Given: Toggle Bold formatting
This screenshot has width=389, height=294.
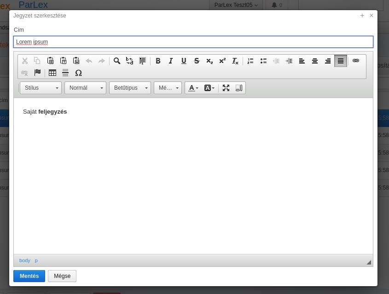Looking at the screenshot, I should click(x=158, y=61).
